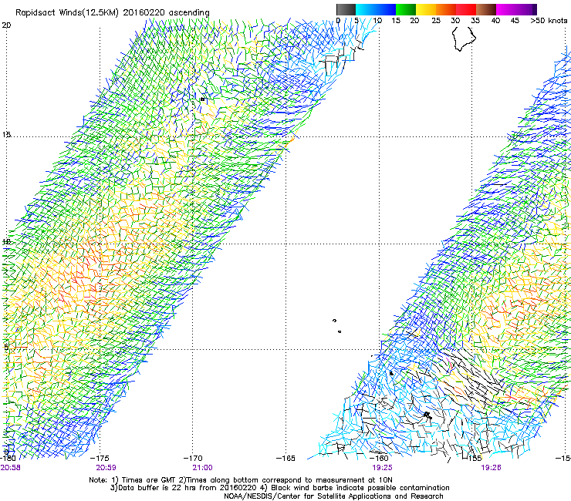Click the purple time label 19:26
The image size is (571, 501).
(x=491, y=468)
